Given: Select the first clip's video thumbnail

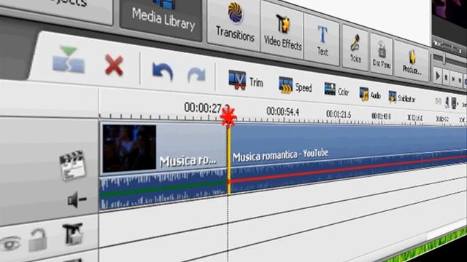Looking at the screenshot, I should coord(129,148).
